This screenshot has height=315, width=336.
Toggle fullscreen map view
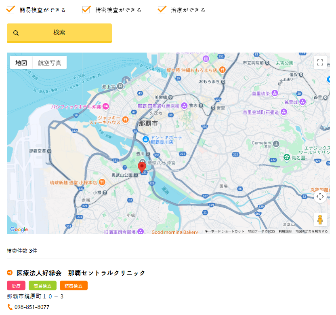coord(320,62)
